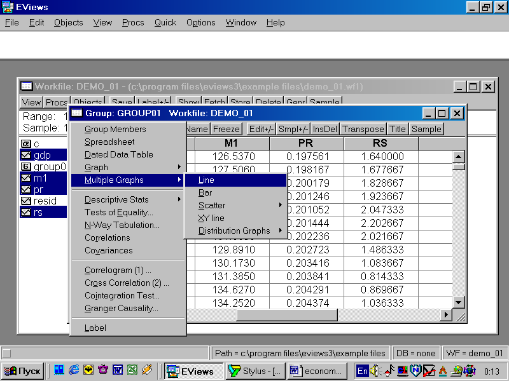Click the volume speaker tray icon

click(x=375, y=371)
